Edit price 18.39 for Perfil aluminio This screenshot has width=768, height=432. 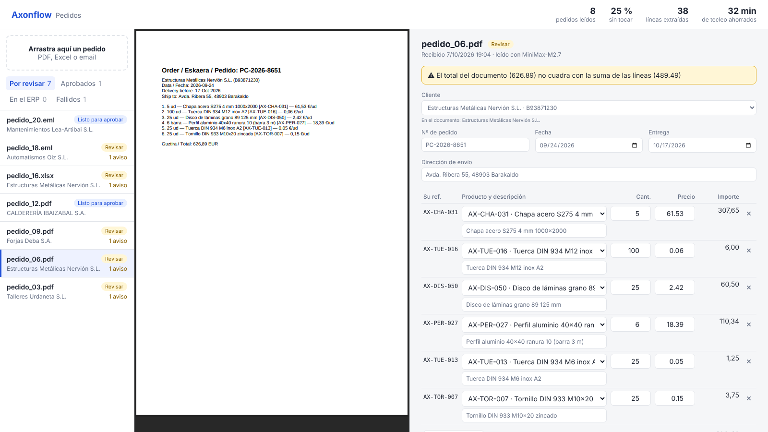click(x=674, y=324)
